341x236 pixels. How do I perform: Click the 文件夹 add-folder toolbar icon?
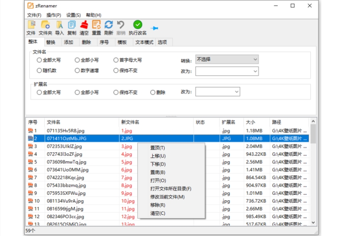point(45,25)
